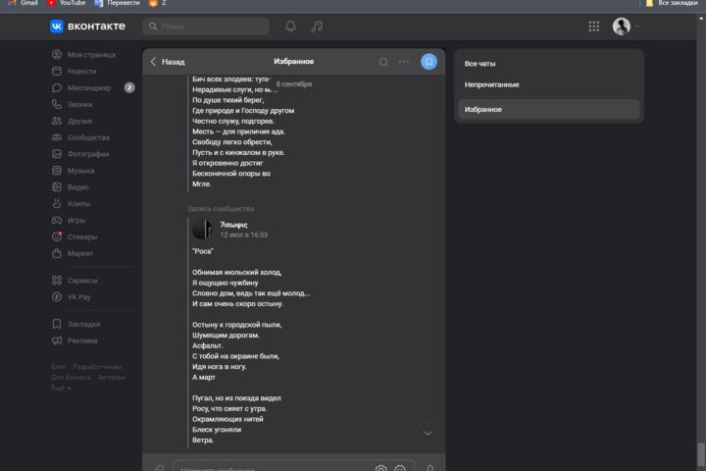This screenshot has height=471, width=706.
Task: Click the profile avatar in header
Action: click(x=622, y=26)
